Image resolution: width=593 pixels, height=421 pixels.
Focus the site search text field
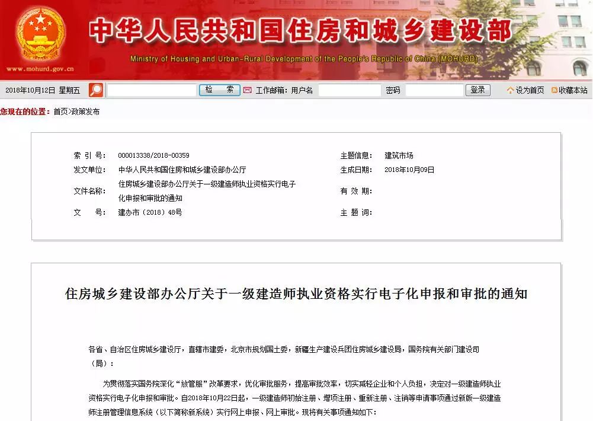click(x=152, y=90)
